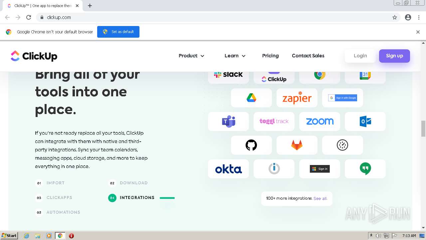The width and height of the screenshot is (426, 240).
Task: Follow the See all integrations link
Action: tap(320, 198)
